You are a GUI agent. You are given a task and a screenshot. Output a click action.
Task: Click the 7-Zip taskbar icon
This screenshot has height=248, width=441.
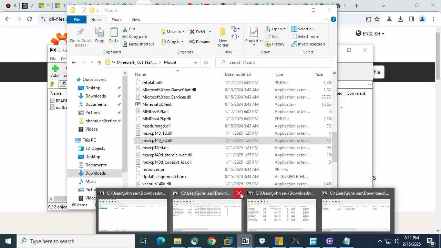pyautogui.click(x=245, y=241)
